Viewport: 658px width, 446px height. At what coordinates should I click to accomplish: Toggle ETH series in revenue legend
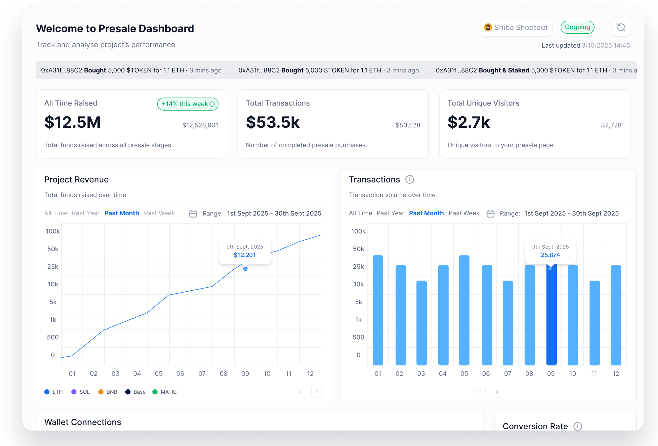pyautogui.click(x=54, y=392)
